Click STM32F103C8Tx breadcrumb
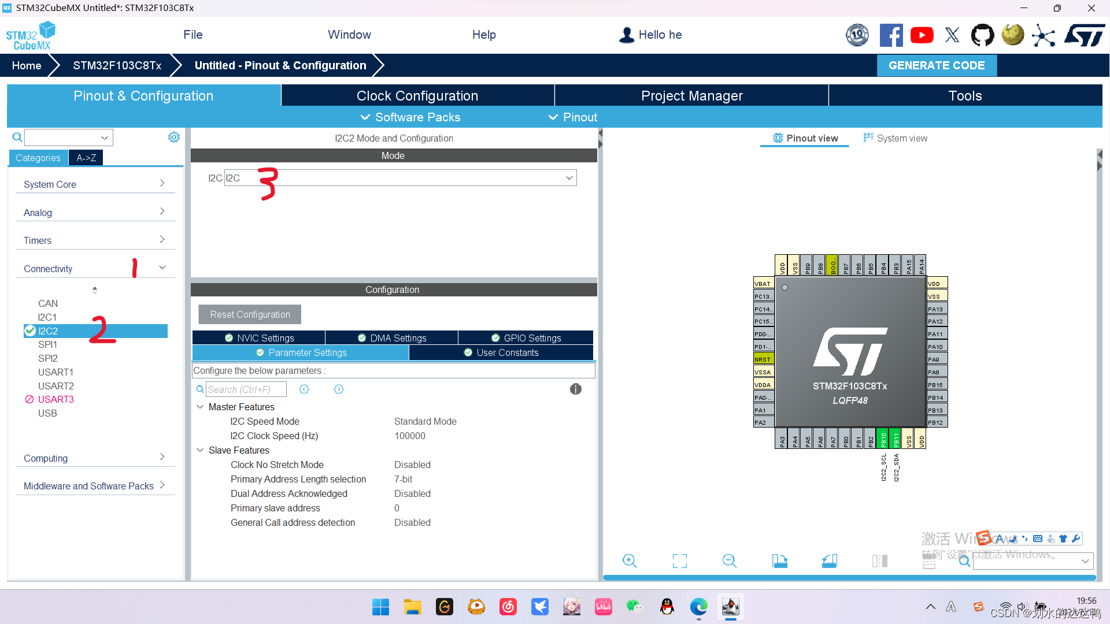This screenshot has height=624, width=1110. [117, 65]
